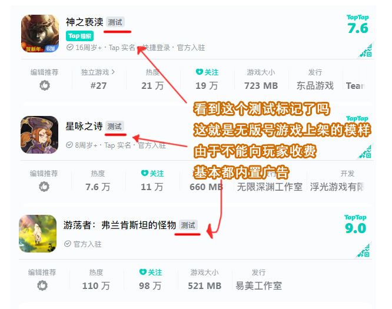This screenshot has height=309, width=392.
Task: Click the QR code icon on 星咏之诗 card
Action: pos(366,151)
